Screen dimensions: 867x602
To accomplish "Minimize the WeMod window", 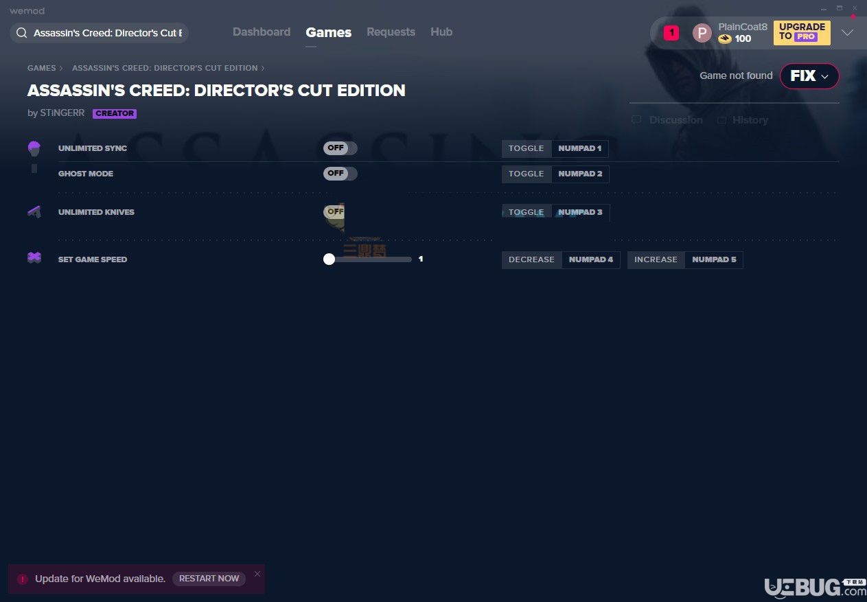I will [x=824, y=8].
